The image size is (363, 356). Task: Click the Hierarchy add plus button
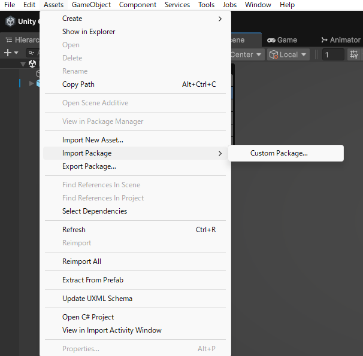click(8, 53)
